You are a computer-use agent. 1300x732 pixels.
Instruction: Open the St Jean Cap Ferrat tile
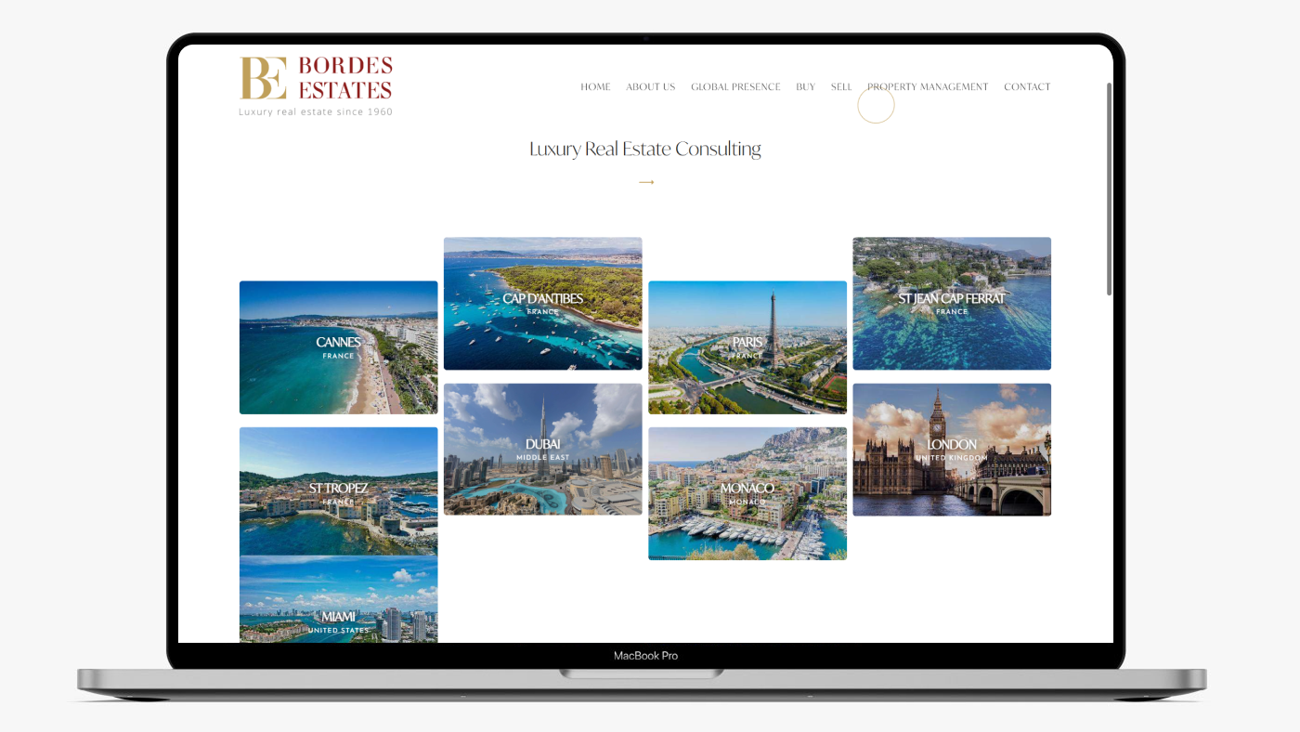tap(951, 303)
